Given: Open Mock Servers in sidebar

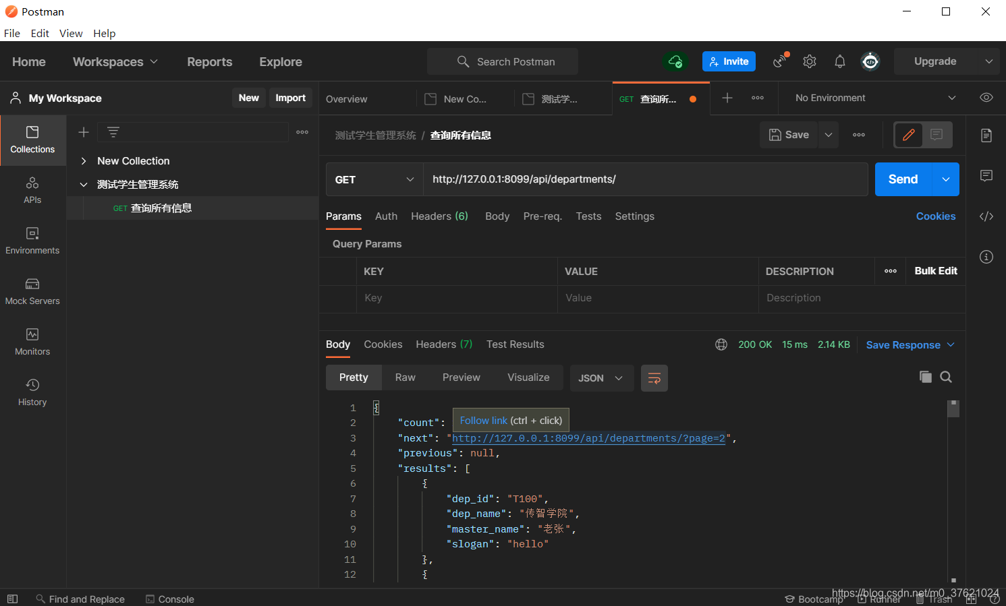Looking at the screenshot, I should tap(32, 292).
